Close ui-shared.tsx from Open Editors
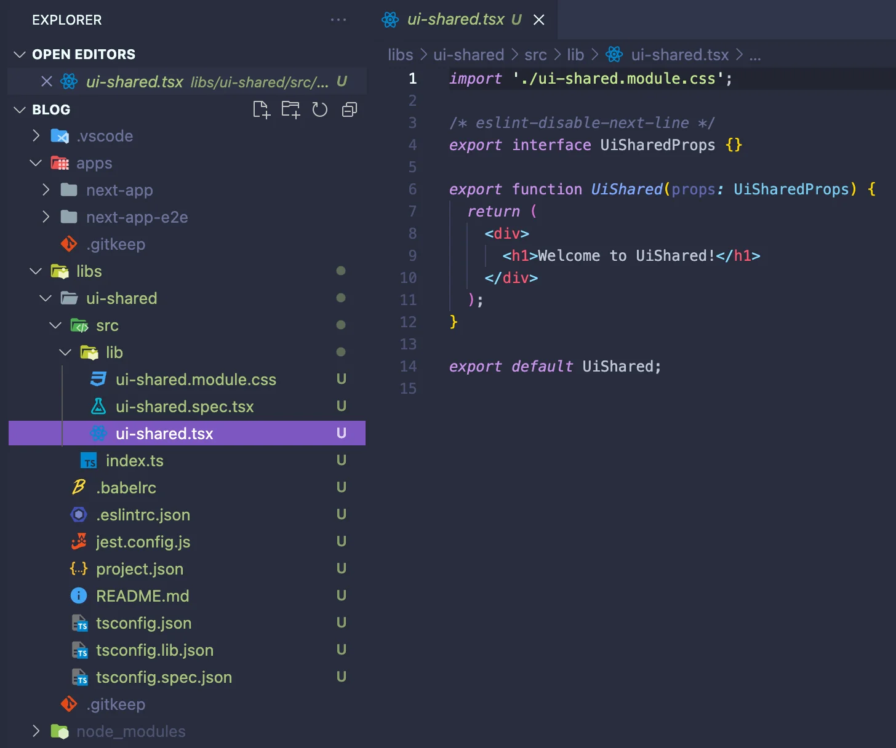The width and height of the screenshot is (896, 748). coord(46,81)
